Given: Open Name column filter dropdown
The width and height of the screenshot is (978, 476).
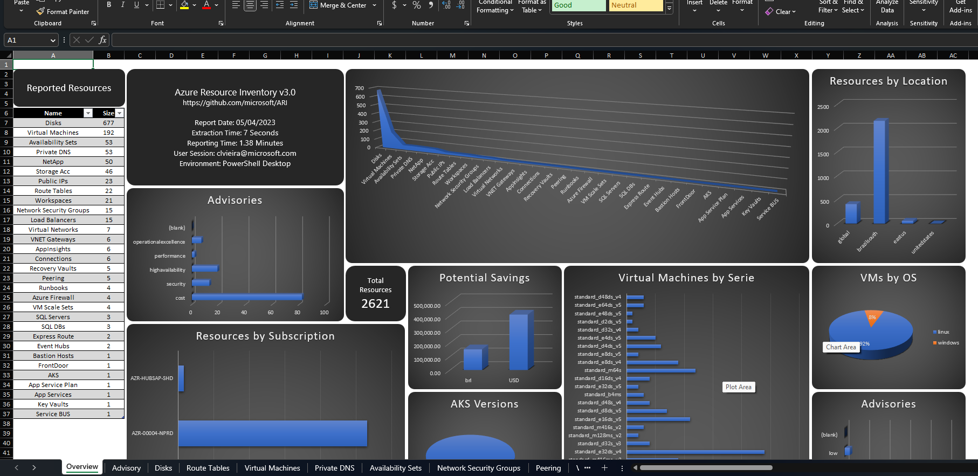Looking at the screenshot, I should (88, 113).
